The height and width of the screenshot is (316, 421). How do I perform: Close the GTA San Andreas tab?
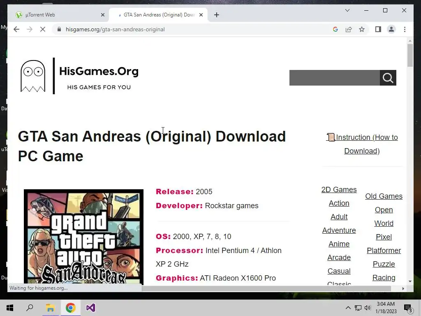click(x=201, y=15)
